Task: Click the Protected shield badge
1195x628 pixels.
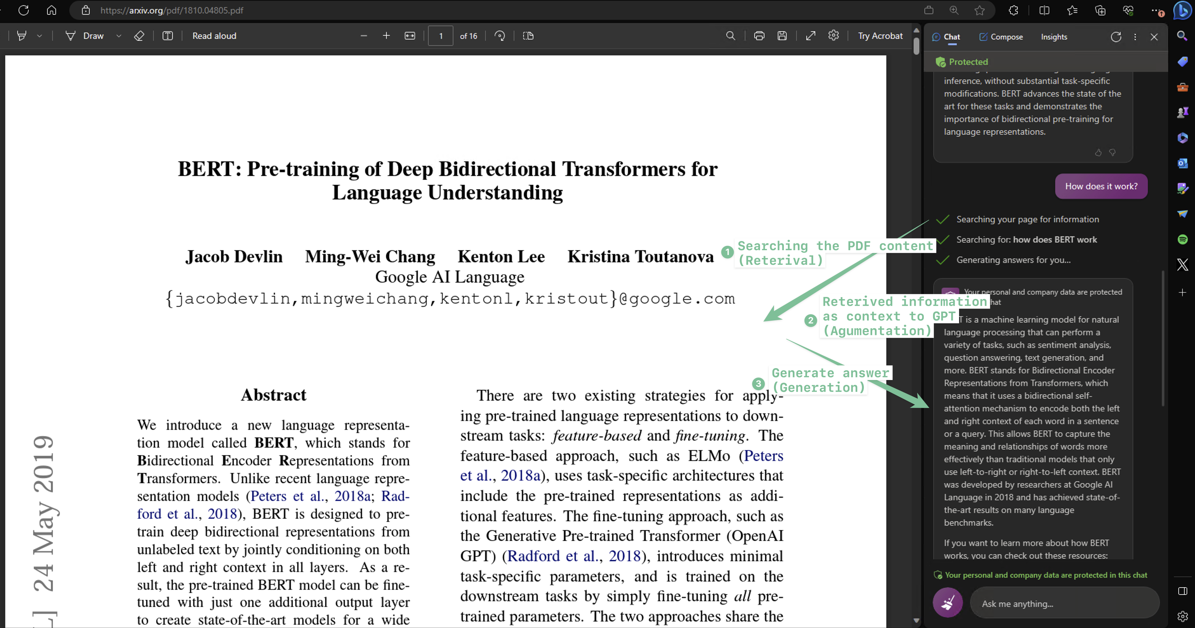Action: 962,62
